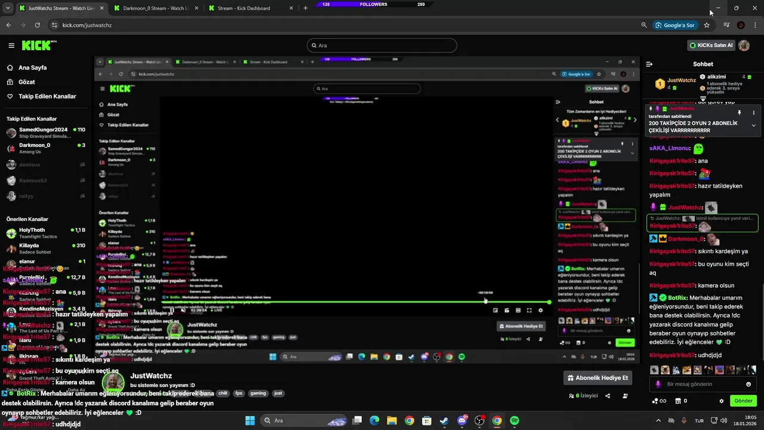Open Windows Start menu
The height and width of the screenshot is (430, 764).
pos(250,420)
